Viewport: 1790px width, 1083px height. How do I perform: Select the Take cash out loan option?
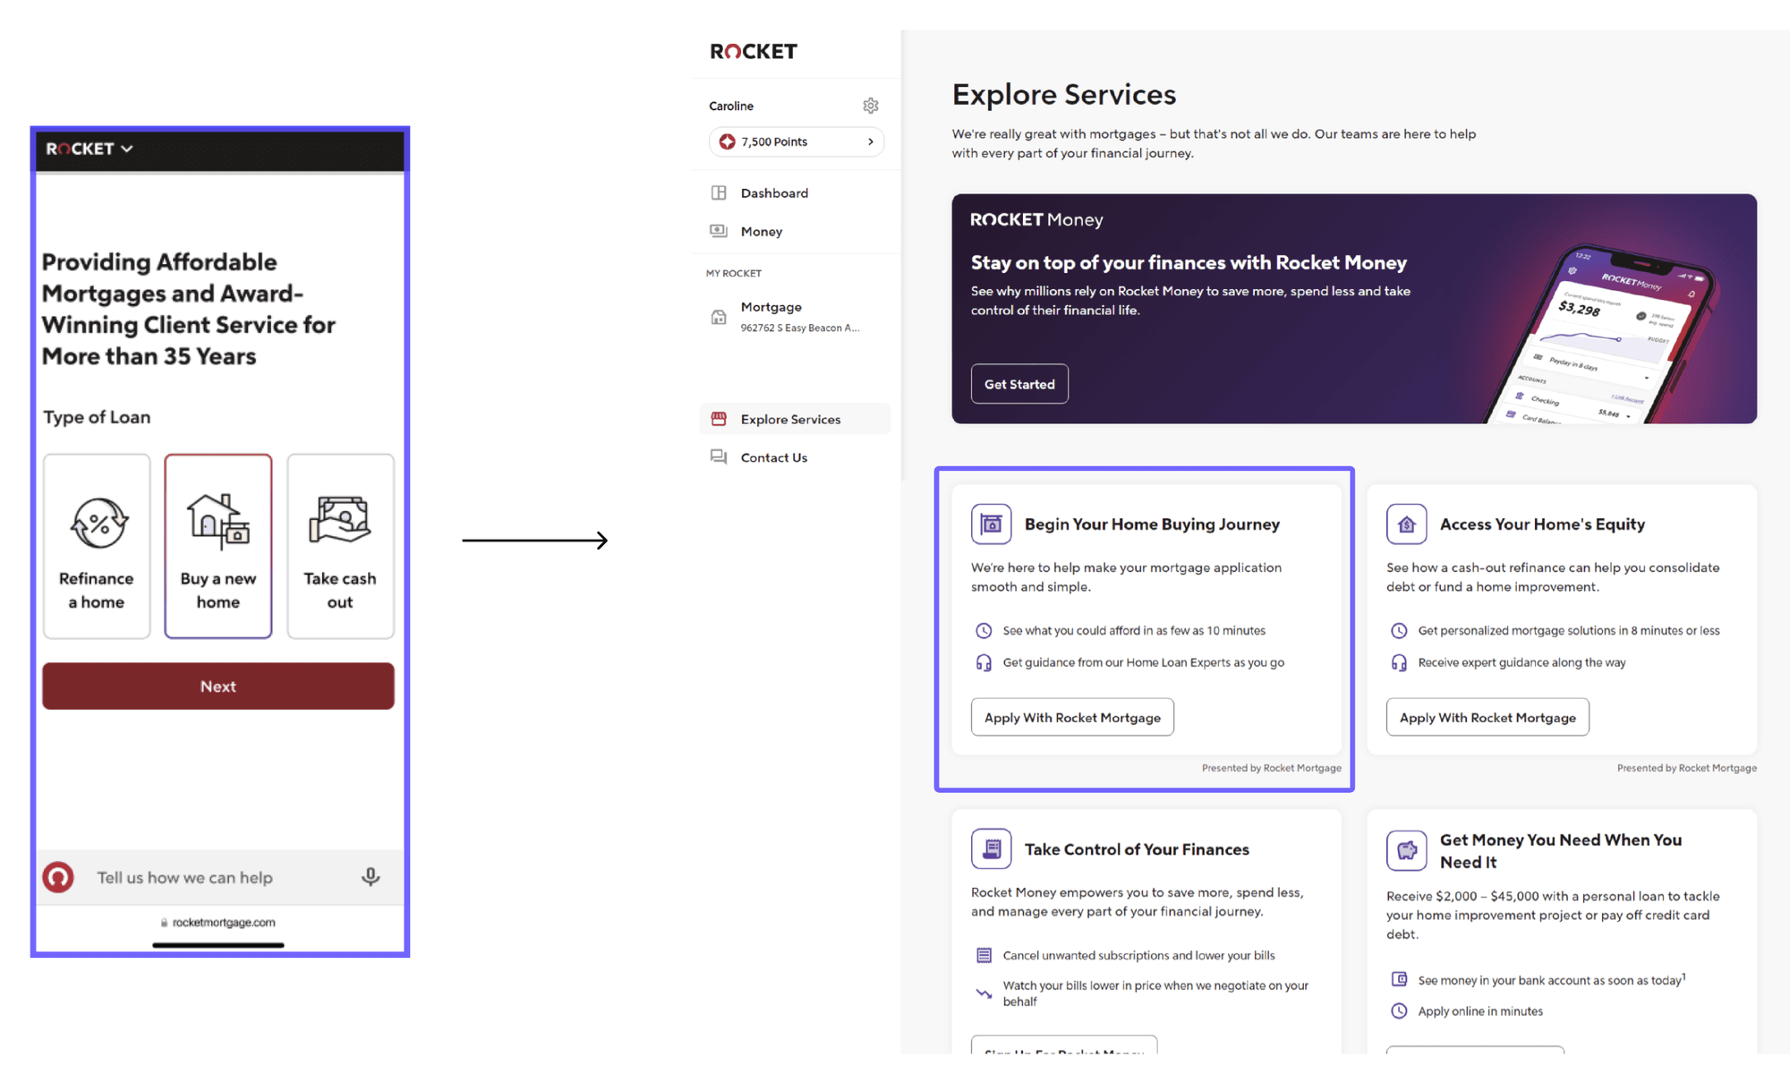tap(340, 546)
